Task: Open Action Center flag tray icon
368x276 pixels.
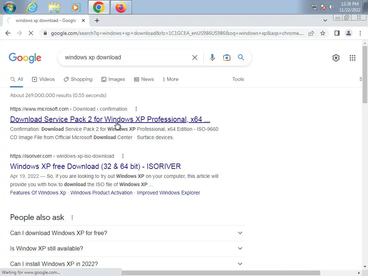Action: tap(323, 7)
